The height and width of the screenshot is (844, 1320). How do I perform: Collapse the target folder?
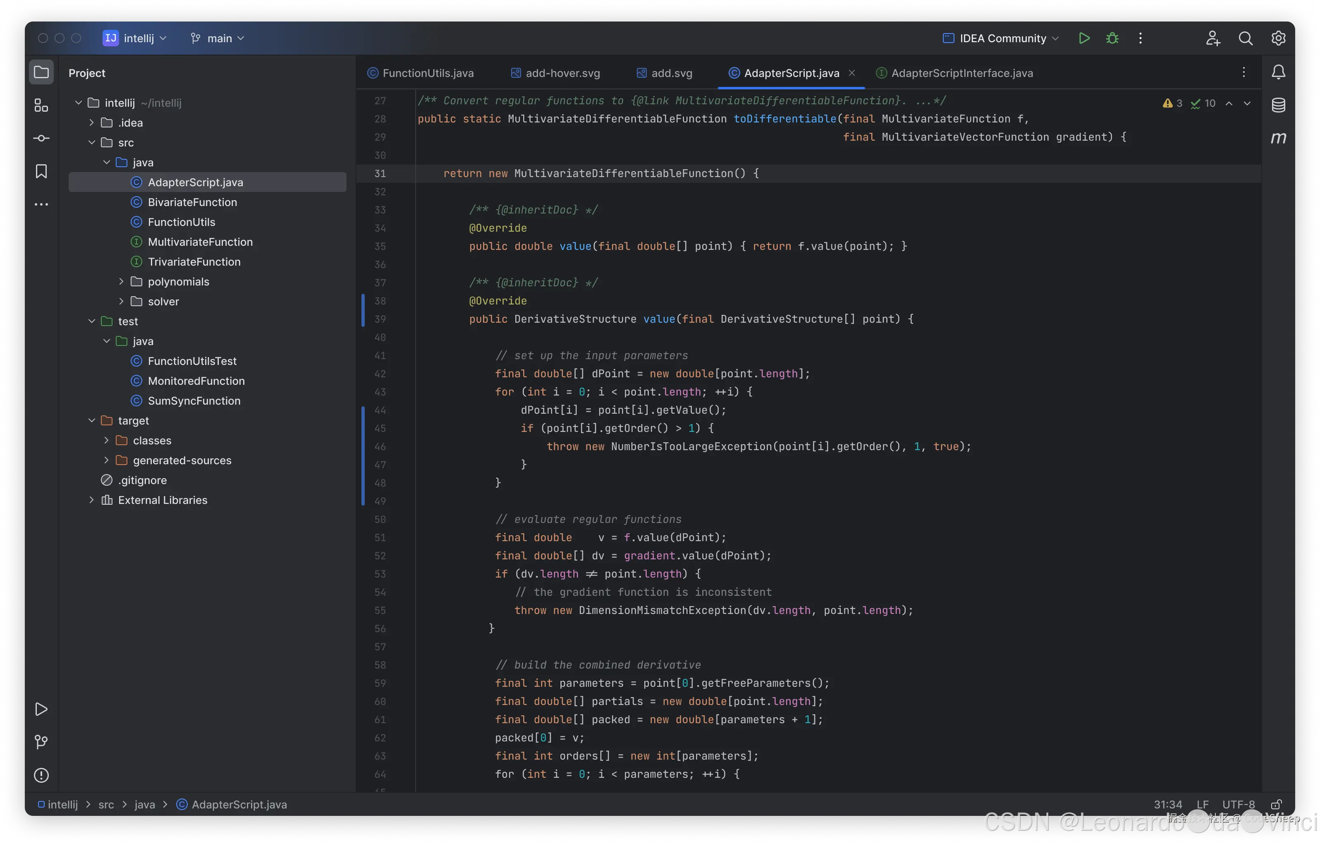point(91,421)
